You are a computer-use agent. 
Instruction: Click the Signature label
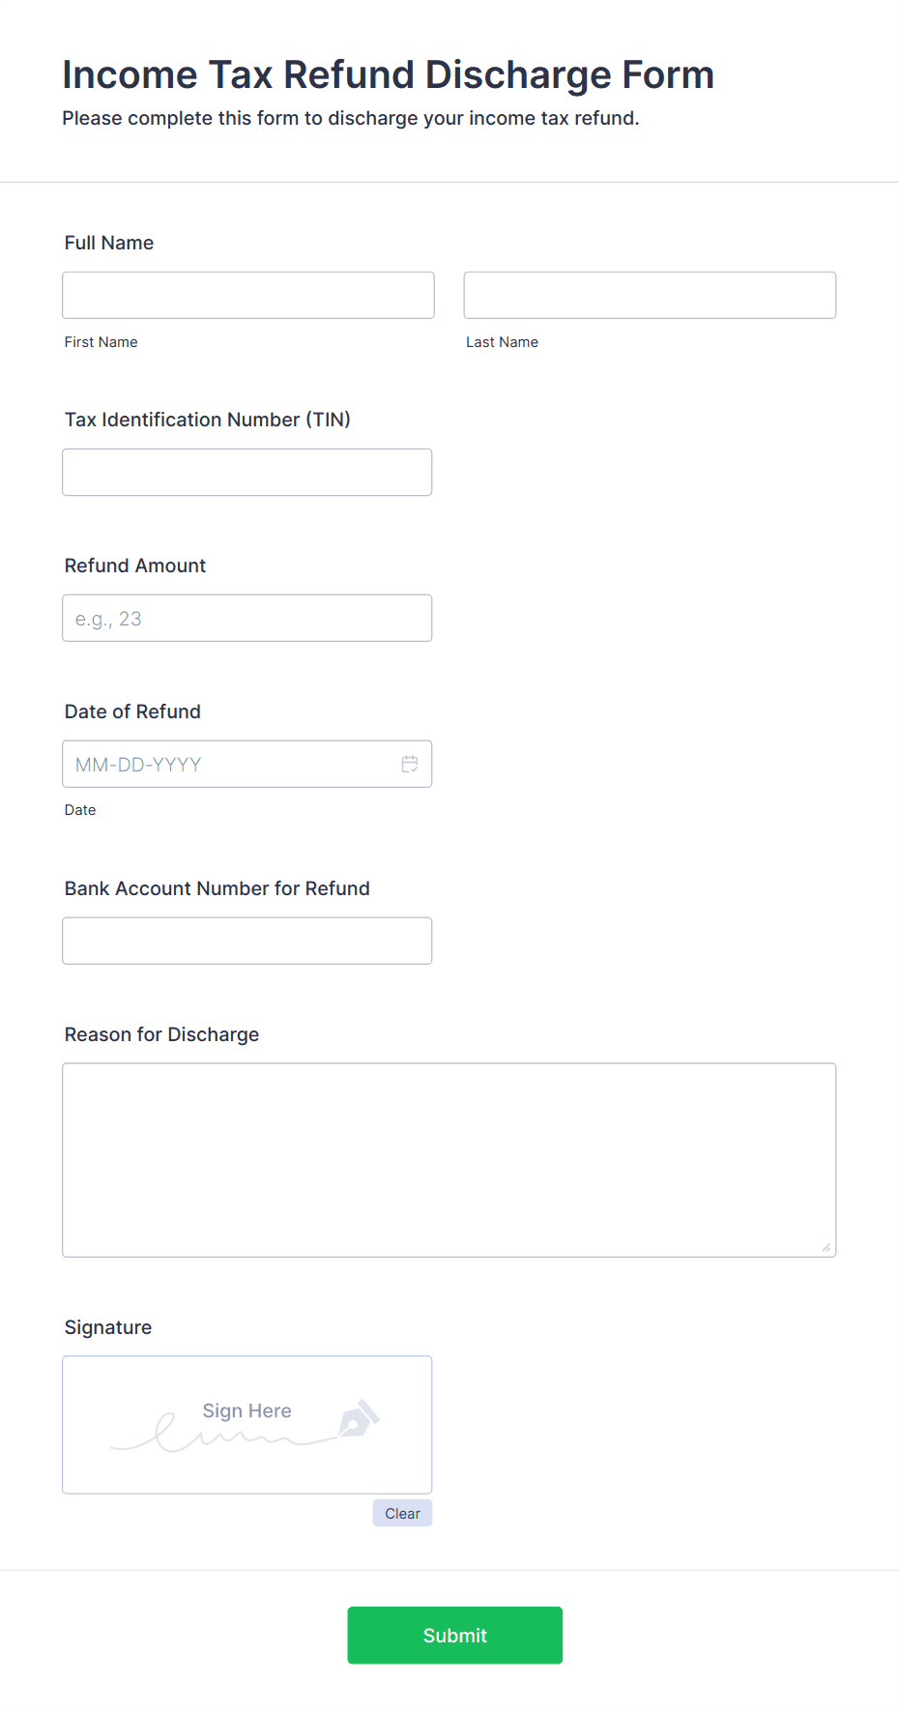[108, 1327]
